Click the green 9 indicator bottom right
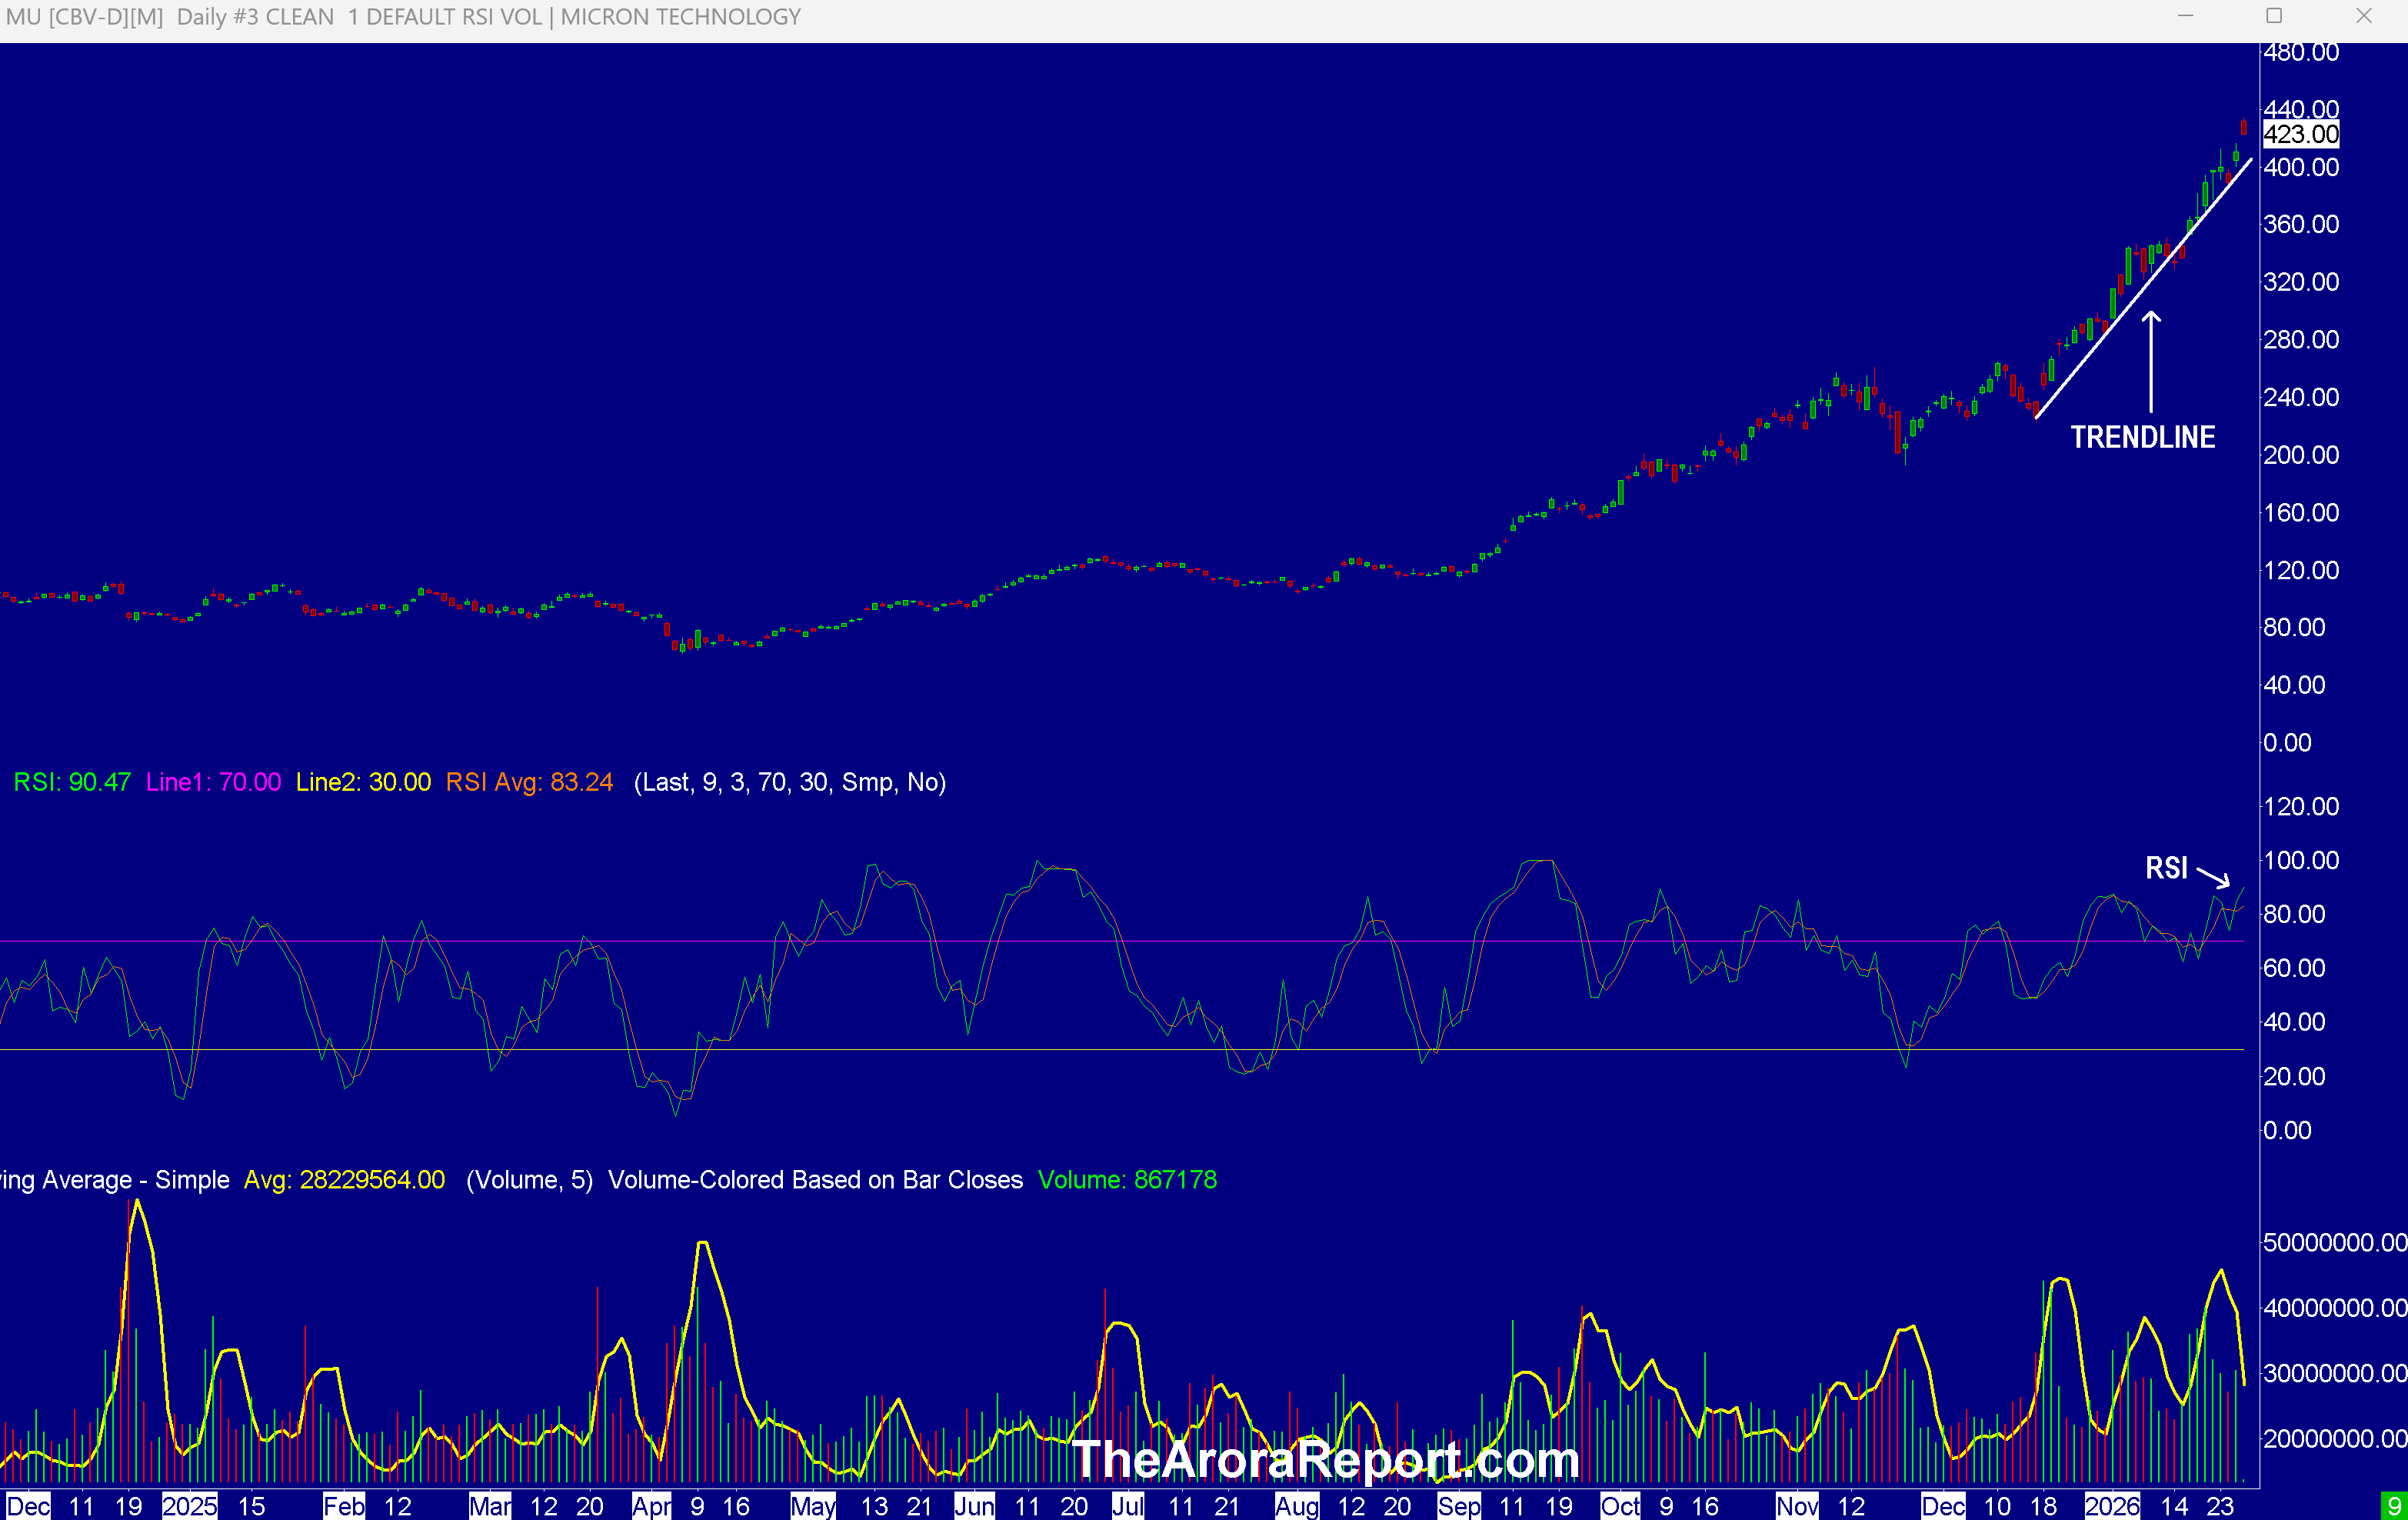The image size is (2408, 1520). click(x=2394, y=1506)
